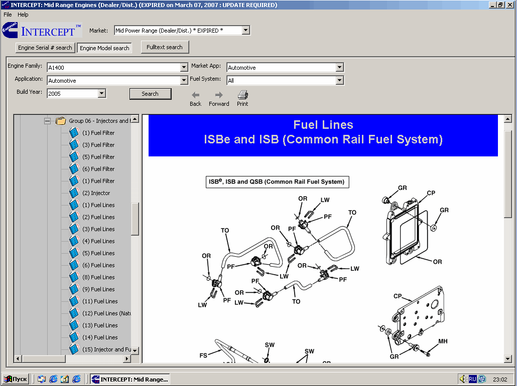The height and width of the screenshot is (386, 517).
Task: Expand the Build Year dropdown
Action: pos(102,94)
